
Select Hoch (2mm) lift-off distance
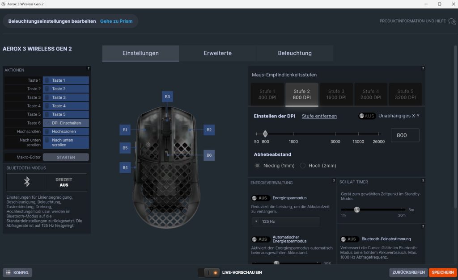303,166
